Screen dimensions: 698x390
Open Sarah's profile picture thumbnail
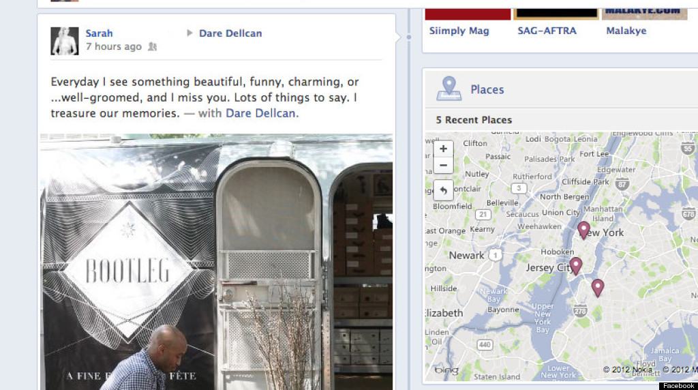click(x=65, y=41)
